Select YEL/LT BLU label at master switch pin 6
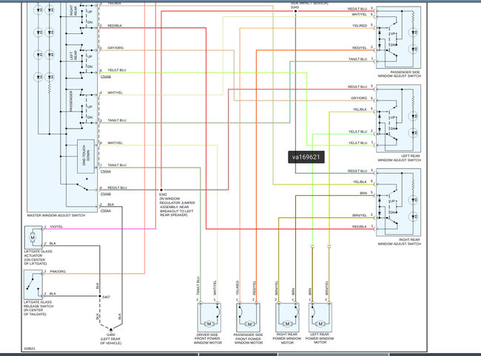Image resolution: width=481 pixels, height=356 pixels. (x=117, y=70)
